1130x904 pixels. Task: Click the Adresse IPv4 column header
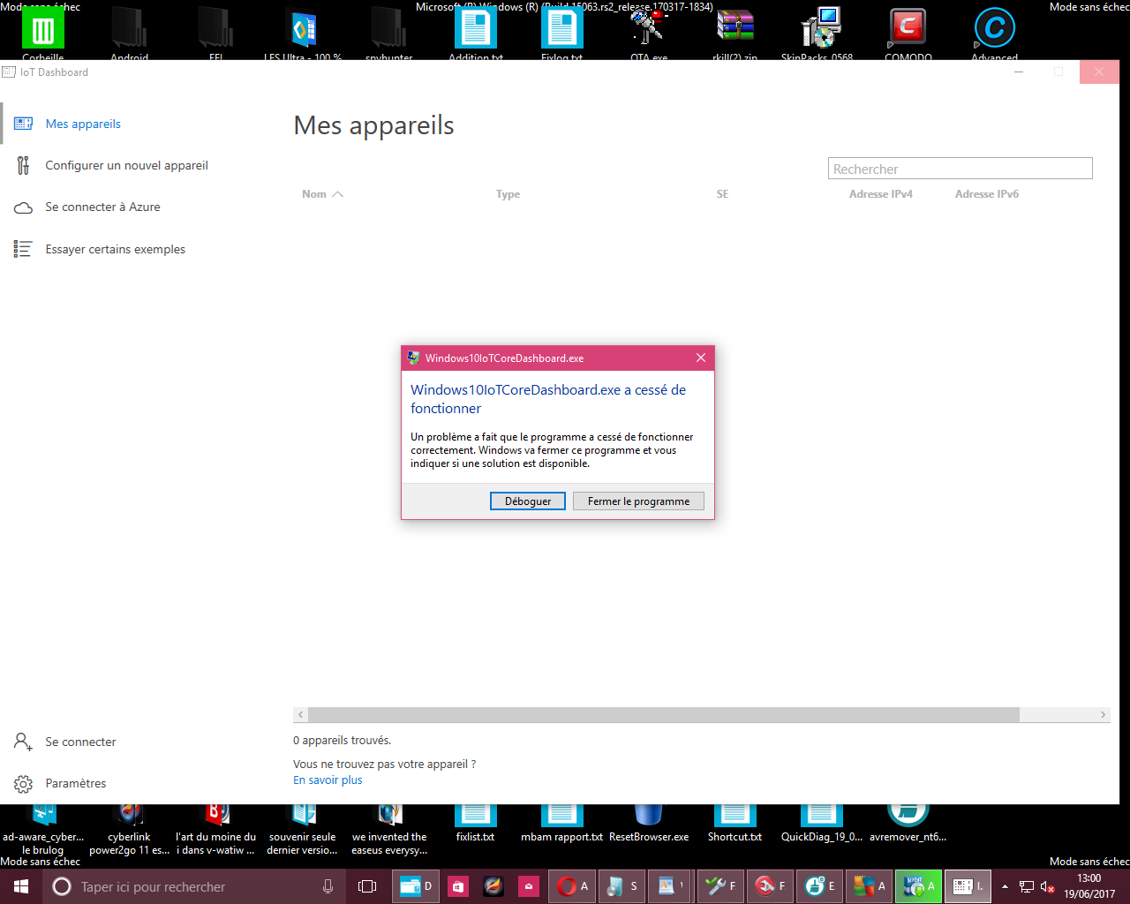880,194
